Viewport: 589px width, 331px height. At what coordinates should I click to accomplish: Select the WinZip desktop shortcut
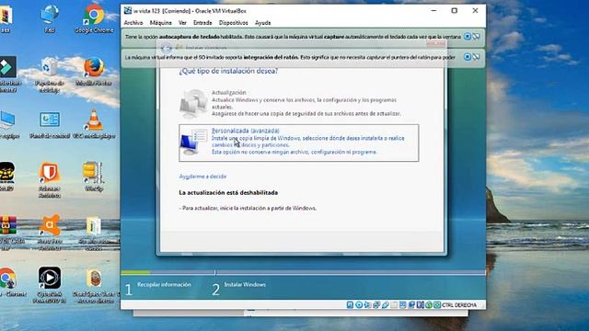[94, 177]
